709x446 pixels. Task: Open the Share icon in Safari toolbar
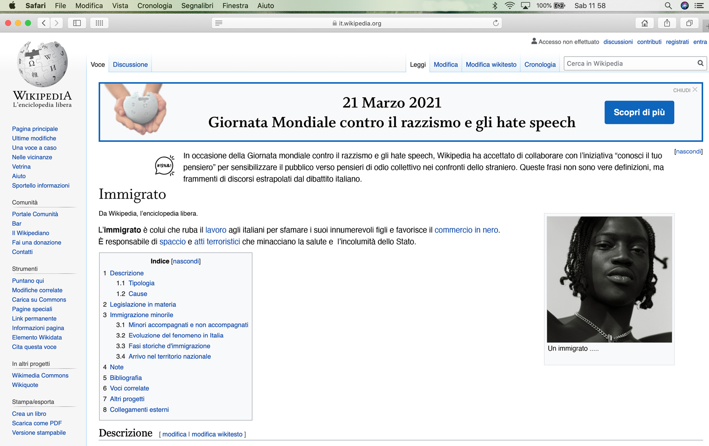(667, 23)
